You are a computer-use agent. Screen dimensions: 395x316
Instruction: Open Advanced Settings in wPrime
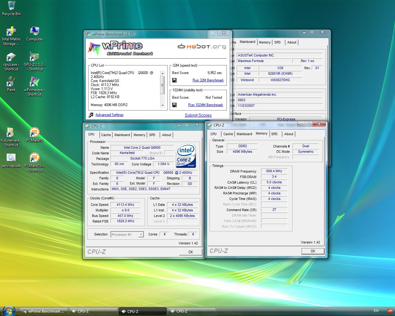pos(110,115)
